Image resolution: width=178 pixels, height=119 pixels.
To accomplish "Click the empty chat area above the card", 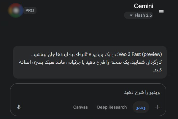I will (89, 33).
